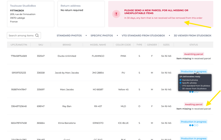Click Production in progress badge for JMJ 28854

(x=194, y=71)
